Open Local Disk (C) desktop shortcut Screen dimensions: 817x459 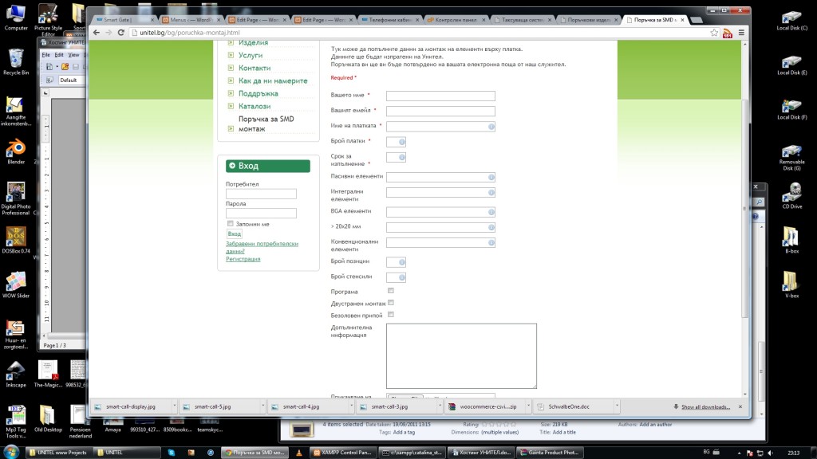tap(791, 21)
